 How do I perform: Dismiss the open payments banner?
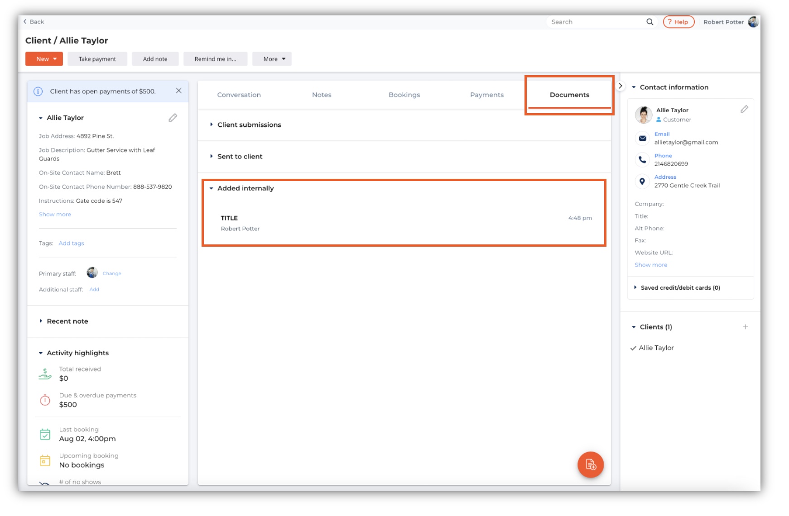click(179, 91)
